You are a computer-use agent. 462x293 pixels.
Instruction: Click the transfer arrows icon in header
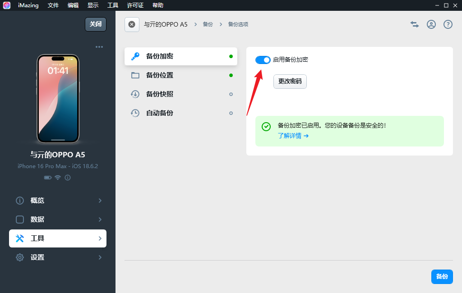pos(415,24)
